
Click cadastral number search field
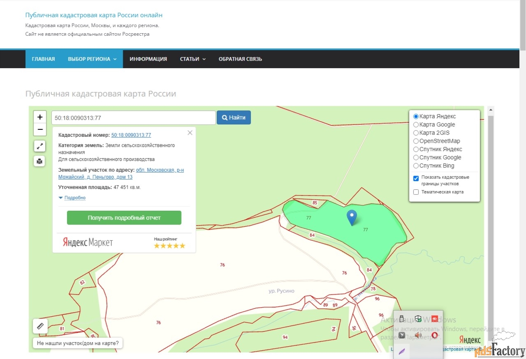click(x=134, y=117)
